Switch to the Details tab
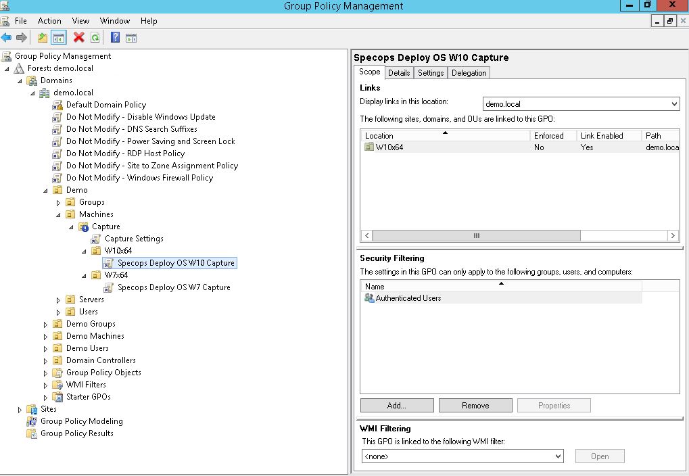689x476 pixels. pyautogui.click(x=399, y=73)
